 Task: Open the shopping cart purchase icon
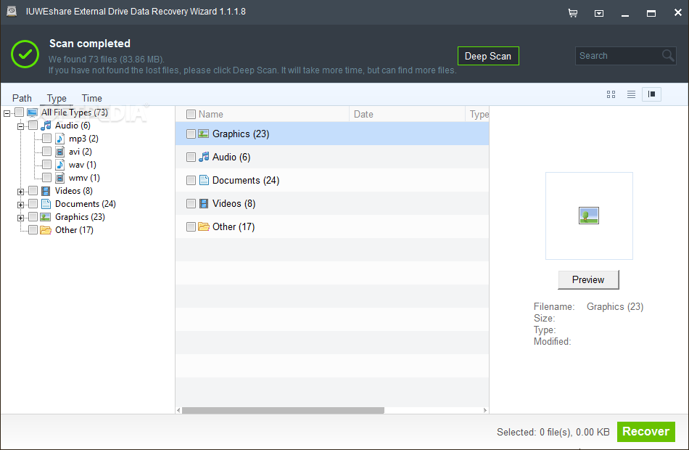(572, 13)
